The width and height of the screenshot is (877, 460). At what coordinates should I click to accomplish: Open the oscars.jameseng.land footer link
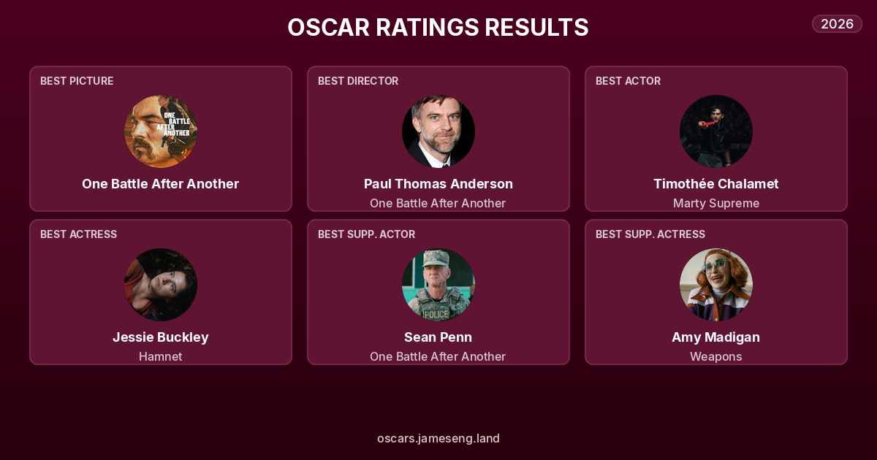tap(438, 438)
